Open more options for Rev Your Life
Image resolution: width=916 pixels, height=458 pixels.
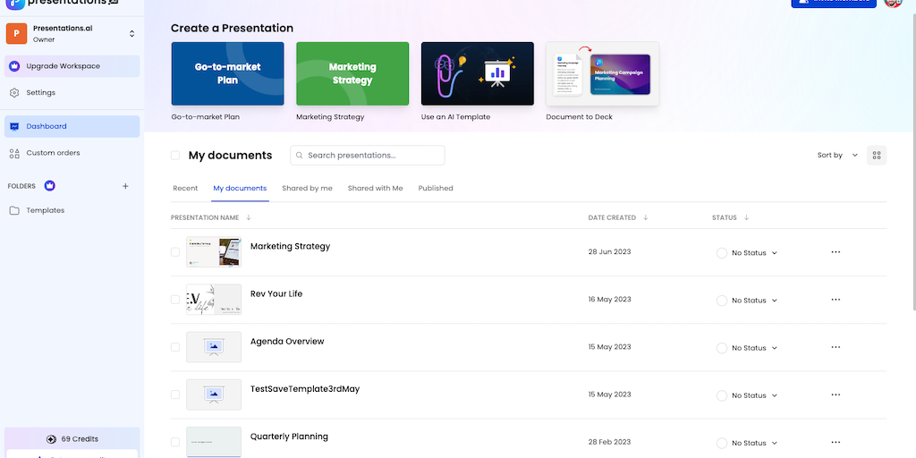835,300
